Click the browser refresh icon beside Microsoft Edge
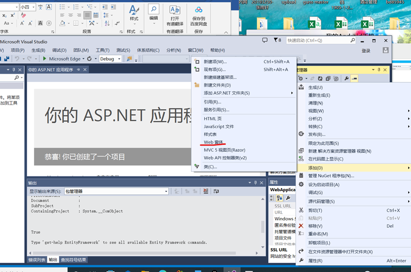Image resolution: width=411 pixels, height=272 pixels. click(89, 59)
